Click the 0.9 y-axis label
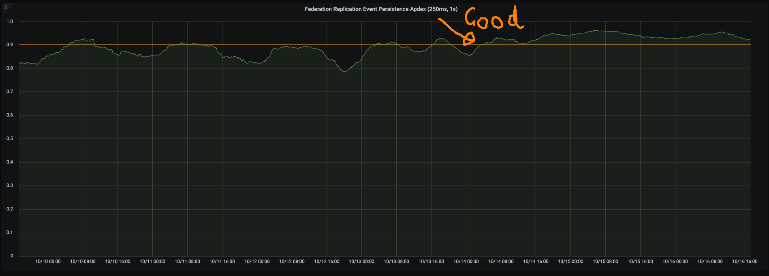This screenshot has height=276, width=769. [x=10, y=45]
